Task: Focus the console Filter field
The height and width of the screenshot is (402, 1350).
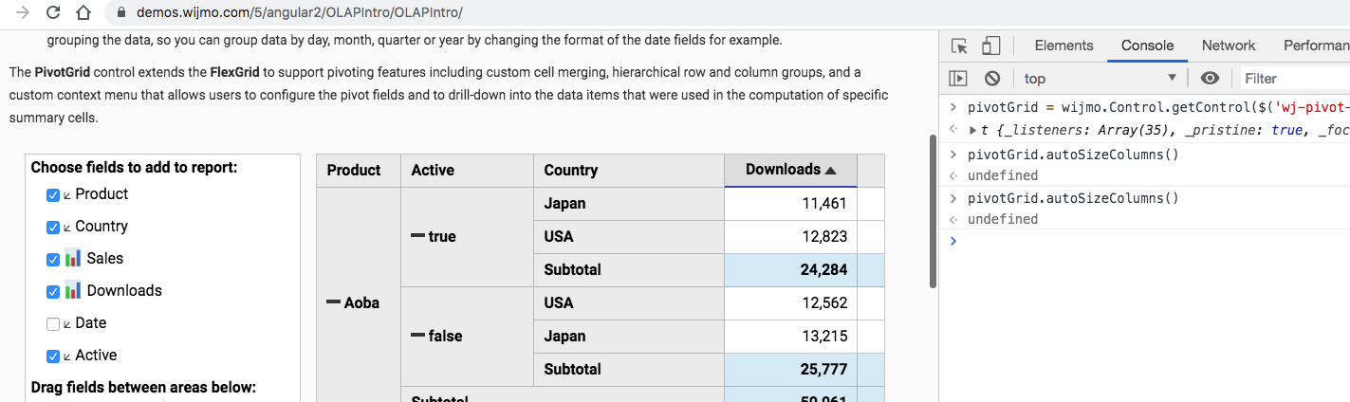Action: point(1295,78)
